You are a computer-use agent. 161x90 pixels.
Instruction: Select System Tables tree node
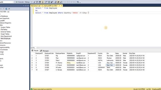click(x=6, y=27)
